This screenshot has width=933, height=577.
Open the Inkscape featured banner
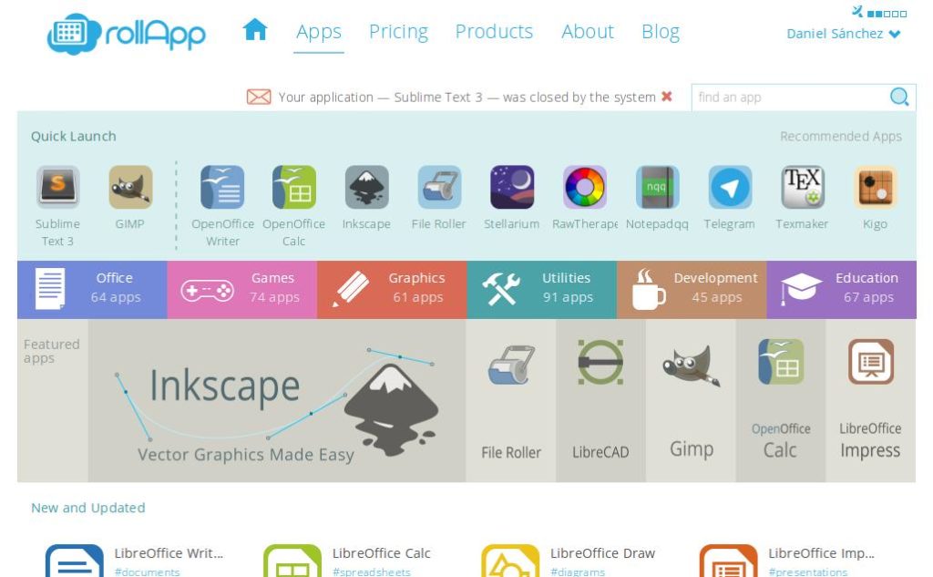[x=277, y=401]
